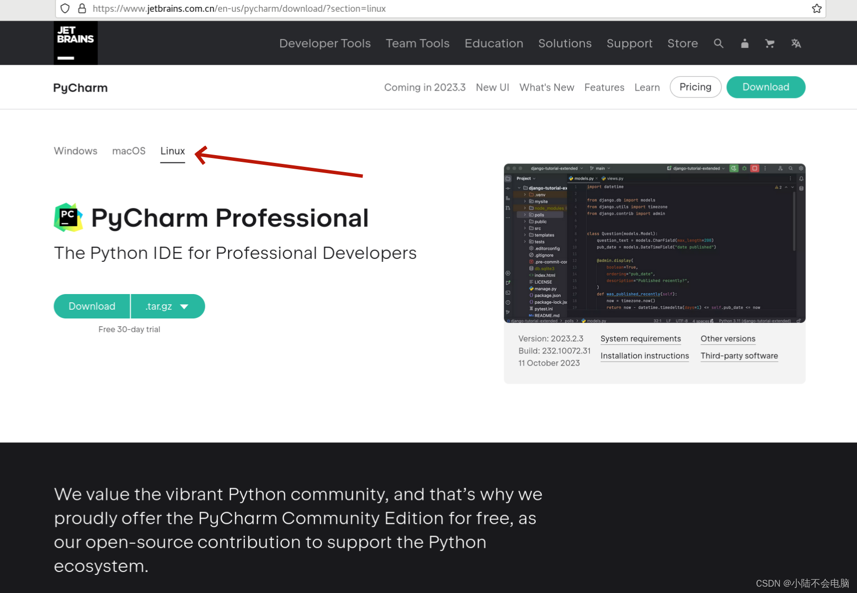Click the PyCharm product name link
The height and width of the screenshot is (593, 857).
pyautogui.click(x=80, y=88)
